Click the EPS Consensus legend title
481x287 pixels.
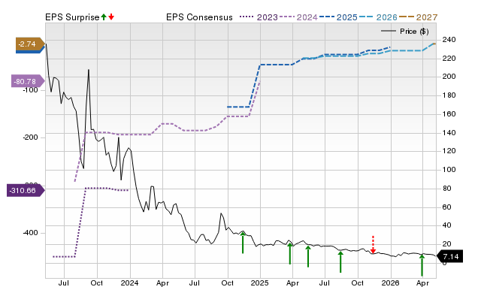[x=199, y=17]
